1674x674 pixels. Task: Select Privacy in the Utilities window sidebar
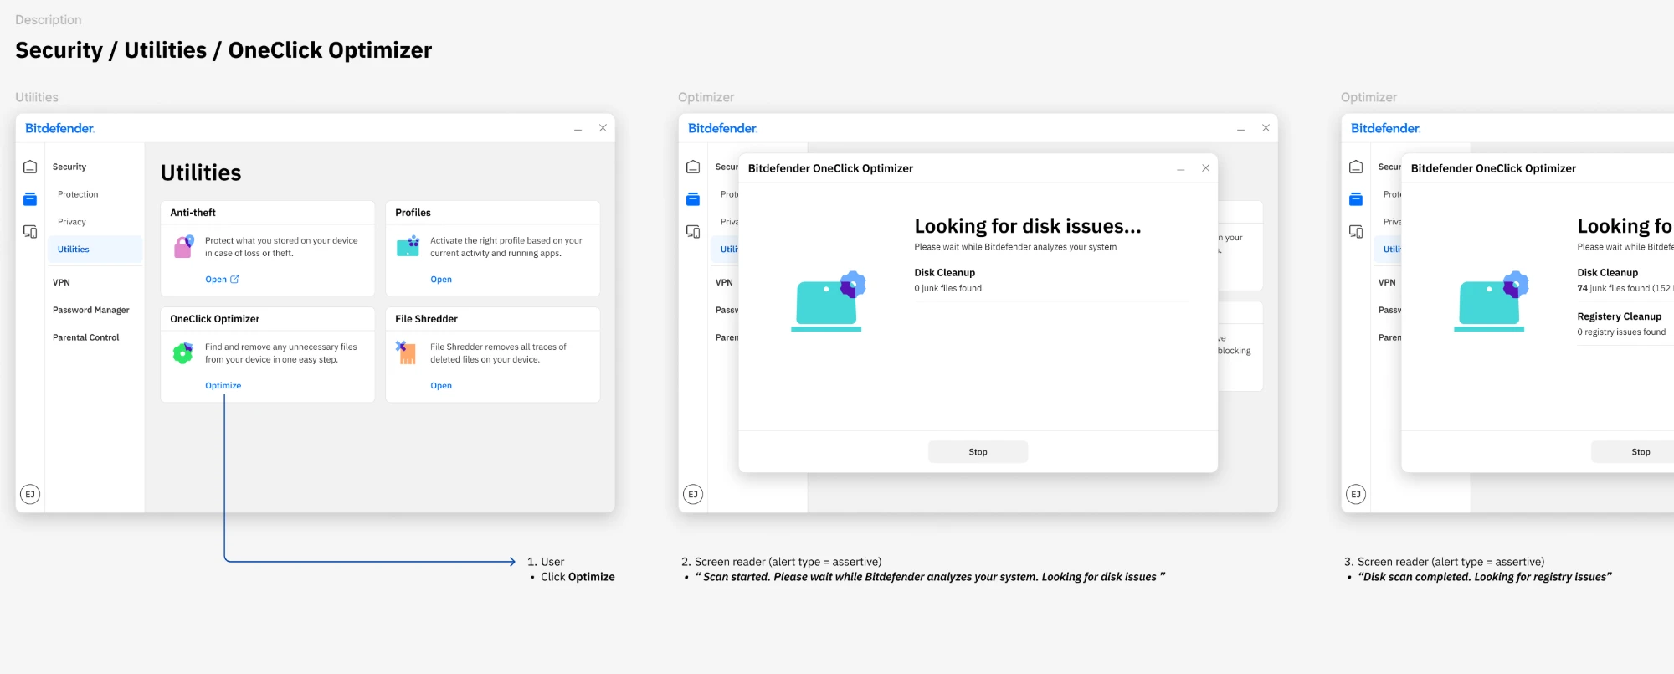point(72,222)
